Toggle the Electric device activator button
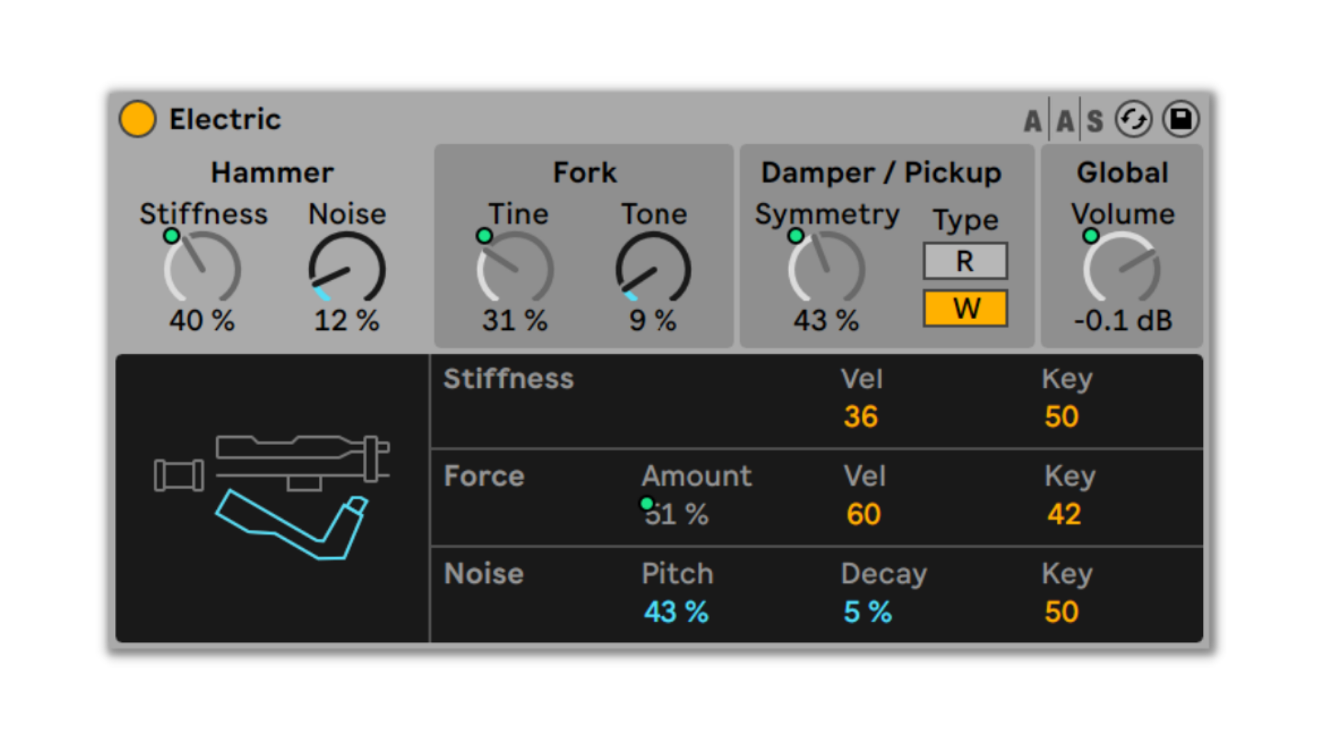 tap(137, 119)
